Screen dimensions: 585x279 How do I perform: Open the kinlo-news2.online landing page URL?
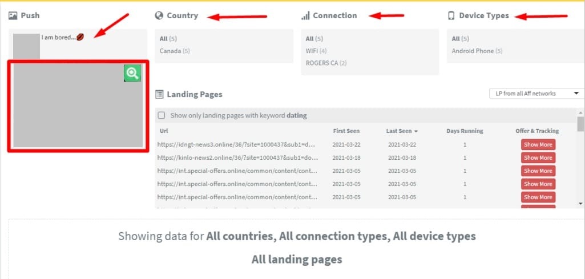[236, 157]
